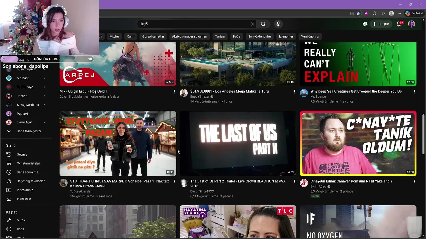The image size is (426, 239).
Task: Open the purple browser extension icon
Action: (366, 13)
